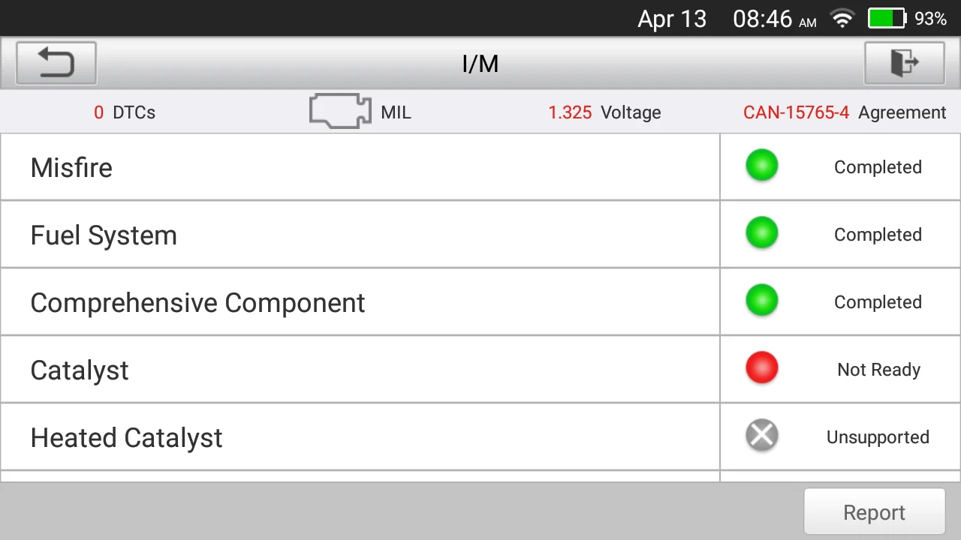Image resolution: width=961 pixels, height=540 pixels.
Task: Tap the CAN-15765-4 Agreement label
Action: 845,112
